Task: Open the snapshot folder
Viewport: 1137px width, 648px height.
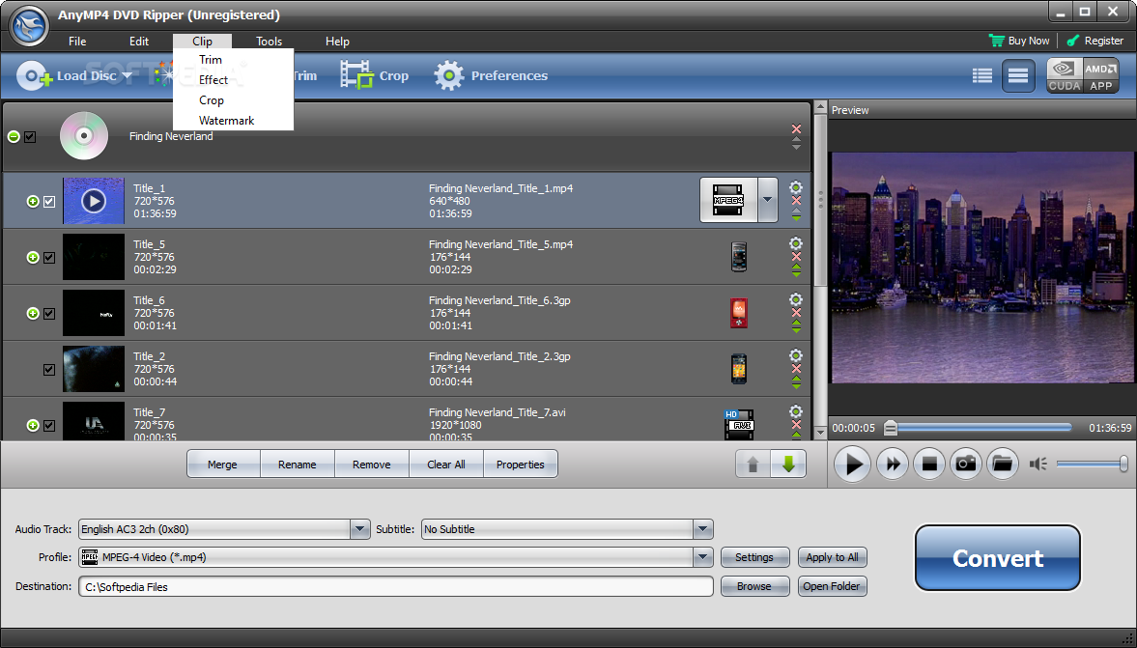Action: (1002, 464)
